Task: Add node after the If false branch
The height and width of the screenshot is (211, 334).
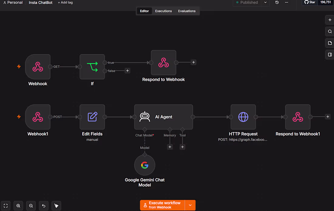Action: [128, 71]
